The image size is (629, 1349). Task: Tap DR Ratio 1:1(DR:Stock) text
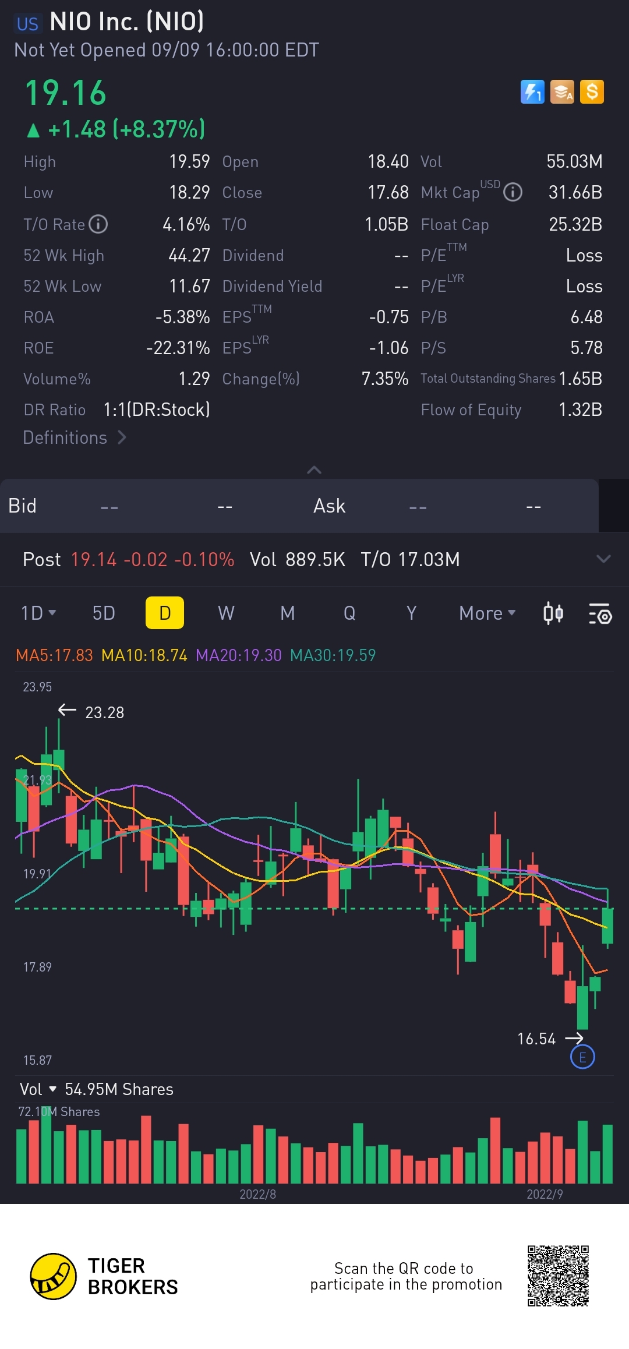pos(157,409)
